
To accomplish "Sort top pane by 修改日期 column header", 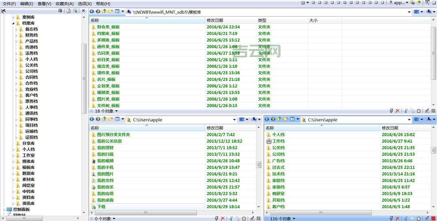I will coord(215,20).
